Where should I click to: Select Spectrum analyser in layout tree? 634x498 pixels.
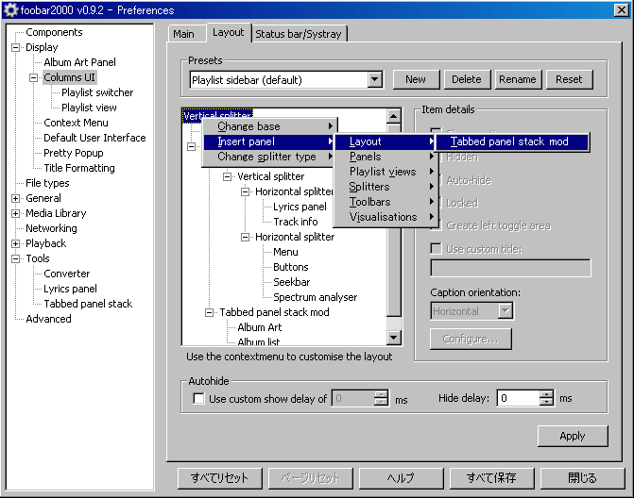315,297
